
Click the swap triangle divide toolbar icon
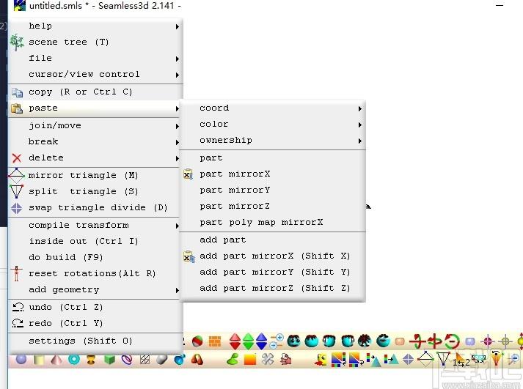tap(408, 360)
